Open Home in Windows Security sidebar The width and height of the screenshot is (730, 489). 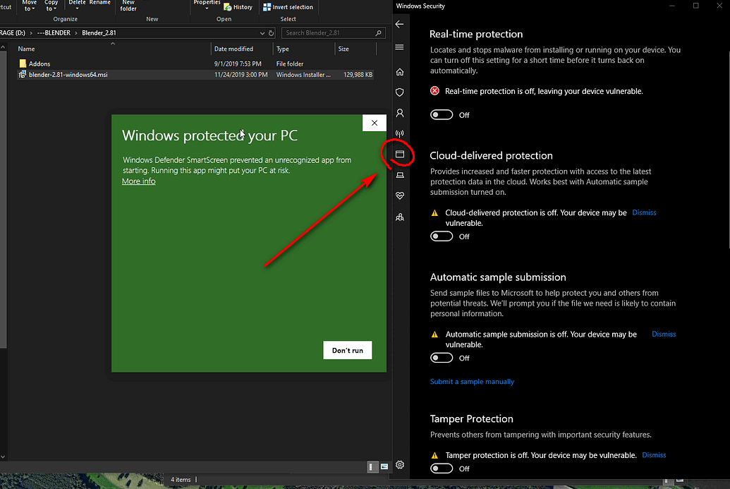pos(399,72)
